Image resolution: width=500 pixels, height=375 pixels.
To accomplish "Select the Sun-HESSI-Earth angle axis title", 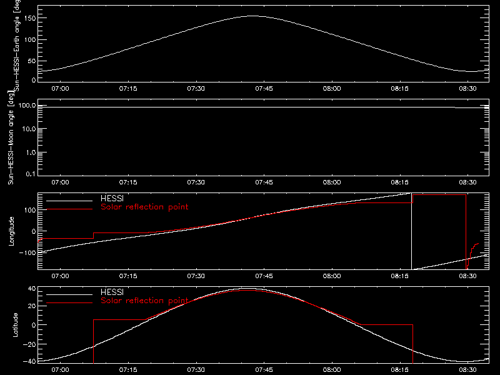I will pos(16,46).
